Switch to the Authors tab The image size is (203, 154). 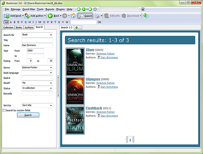tap(29, 27)
